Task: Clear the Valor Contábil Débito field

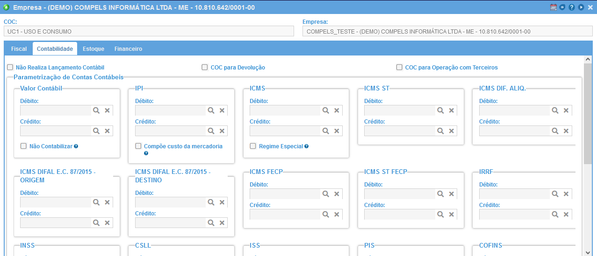Action: pyautogui.click(x=107, y=111)
